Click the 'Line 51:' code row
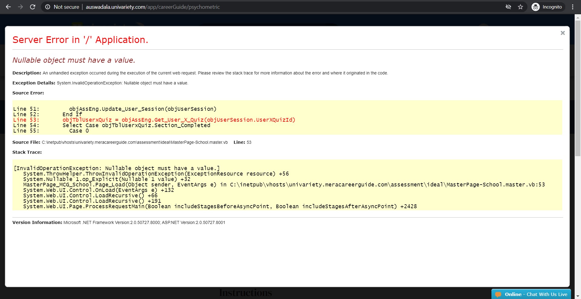 tap(115, 109)
